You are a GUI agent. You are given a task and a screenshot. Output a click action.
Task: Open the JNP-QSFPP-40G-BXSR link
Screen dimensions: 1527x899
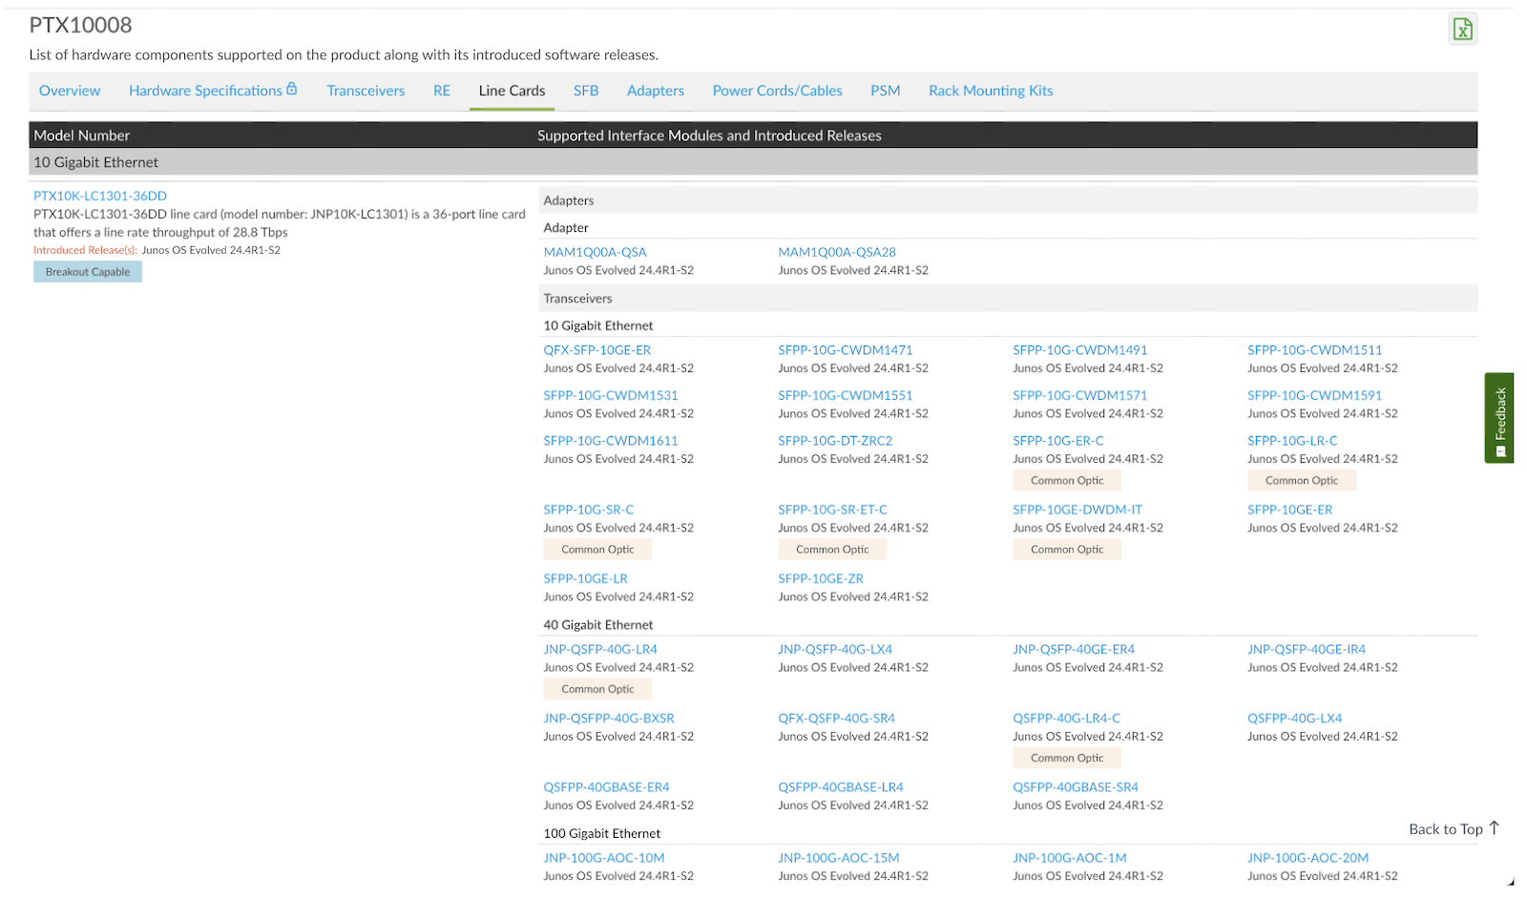pos(609,719)
